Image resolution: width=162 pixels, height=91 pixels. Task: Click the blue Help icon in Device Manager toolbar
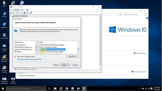point(25,13)
